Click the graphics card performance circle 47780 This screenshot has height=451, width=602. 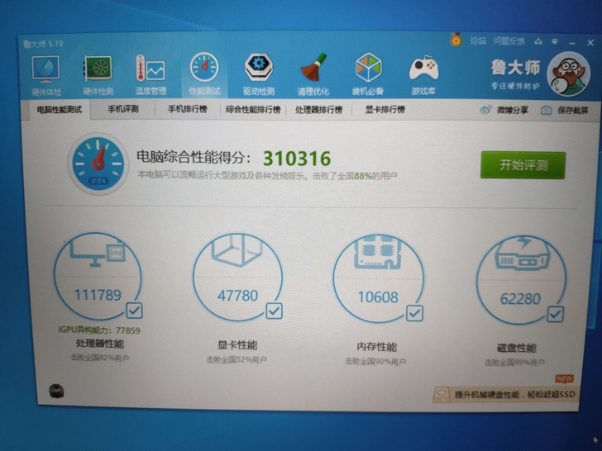[237, 278]
